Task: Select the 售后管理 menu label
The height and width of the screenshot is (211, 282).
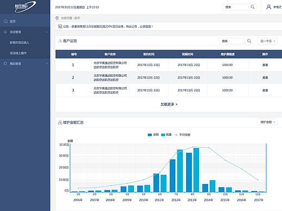Action: [15, 64]
